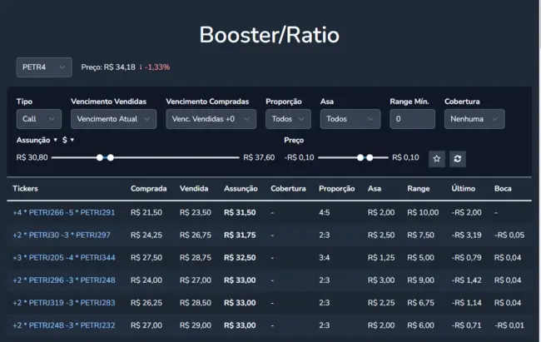Click the Range Mín. input field
The image size is (541, 342).
412,119
